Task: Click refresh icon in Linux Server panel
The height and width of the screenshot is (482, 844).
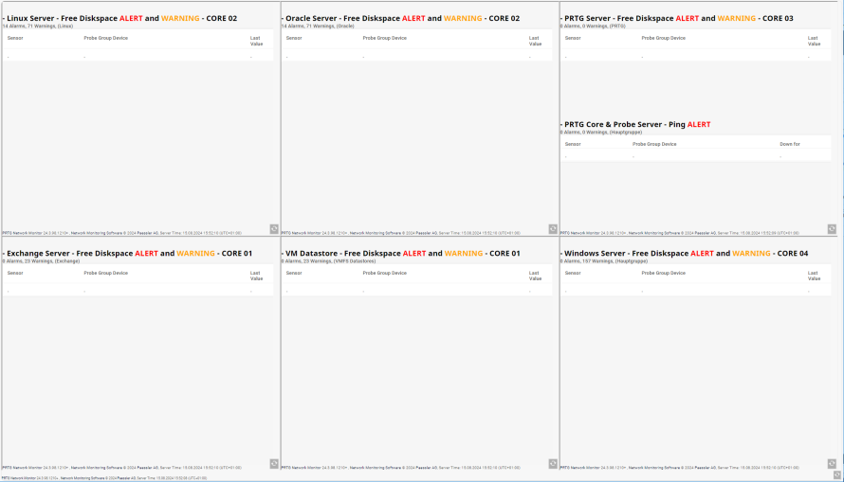Action: pos(274,228)
